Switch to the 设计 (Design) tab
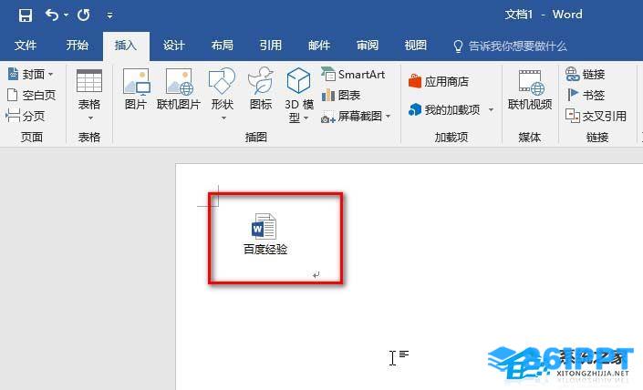The width and height of the screenshot is (643, 390). [174, 45]
